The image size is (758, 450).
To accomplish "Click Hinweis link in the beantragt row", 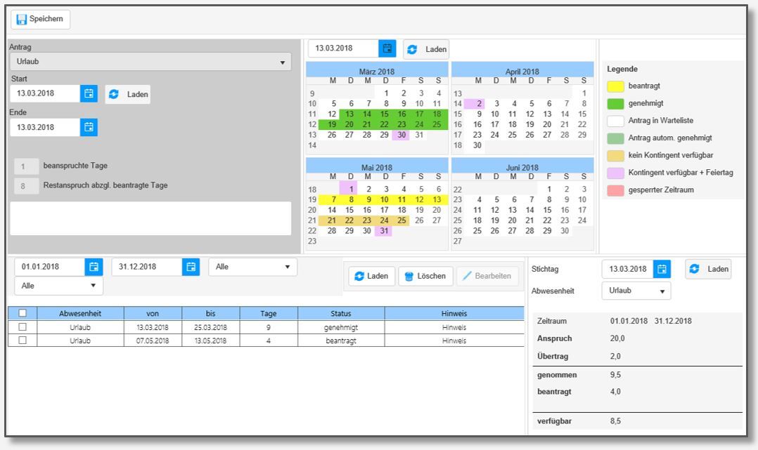I will tap(454, 340).
